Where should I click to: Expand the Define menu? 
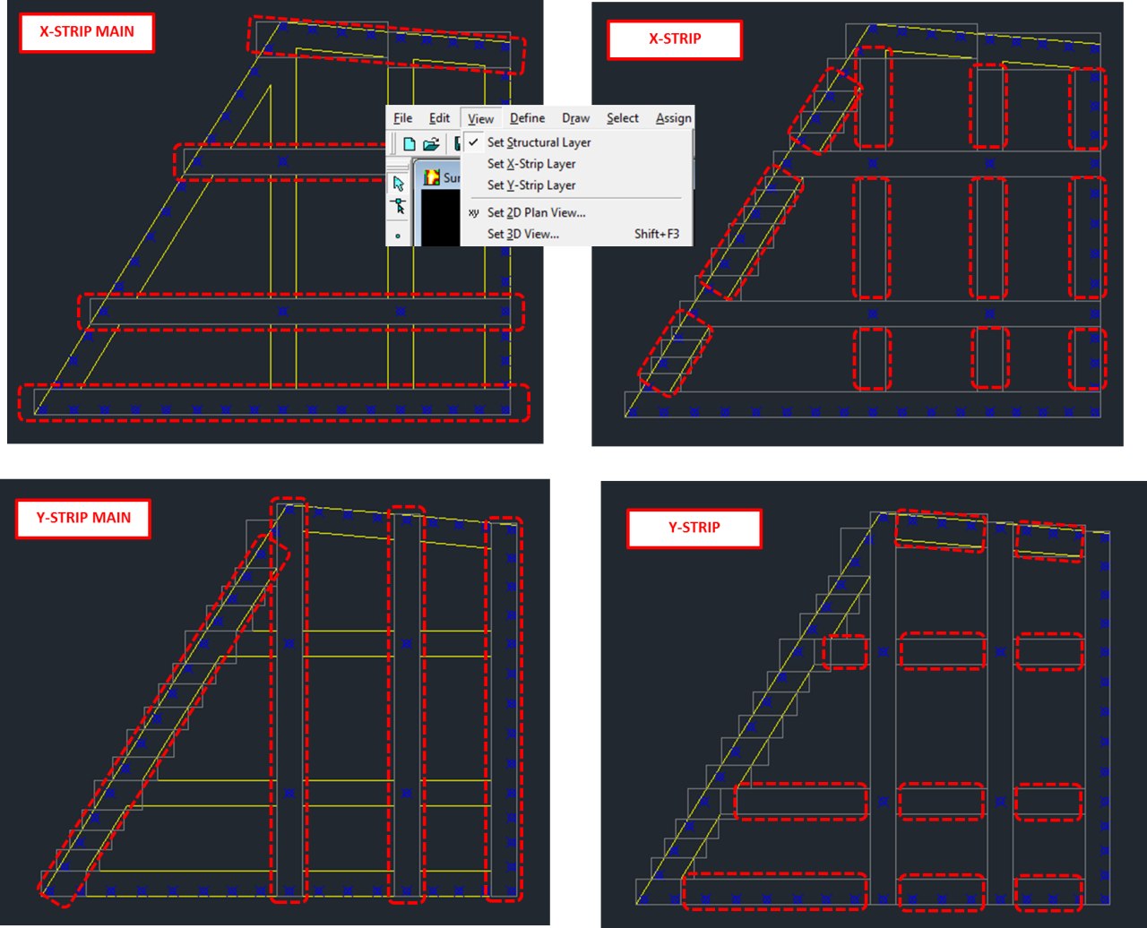528,118
